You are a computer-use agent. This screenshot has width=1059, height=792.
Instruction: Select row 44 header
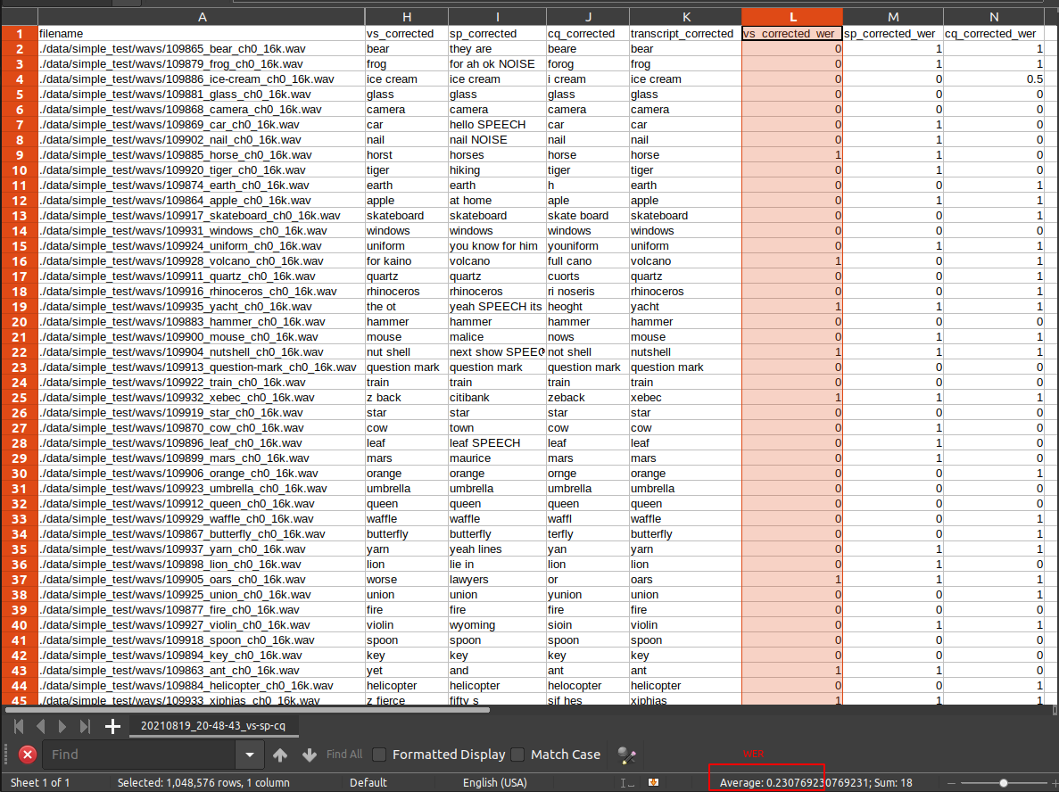20,685
